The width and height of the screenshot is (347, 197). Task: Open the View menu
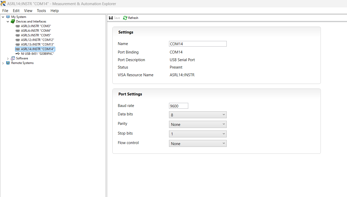[x=28, y=11]
